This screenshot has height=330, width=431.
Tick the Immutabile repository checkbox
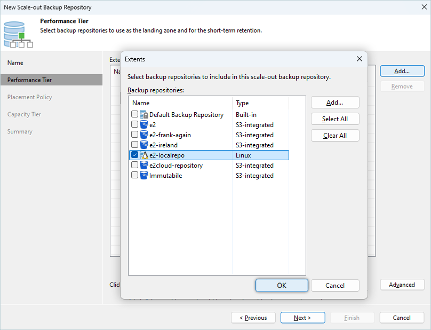(135, 176)
